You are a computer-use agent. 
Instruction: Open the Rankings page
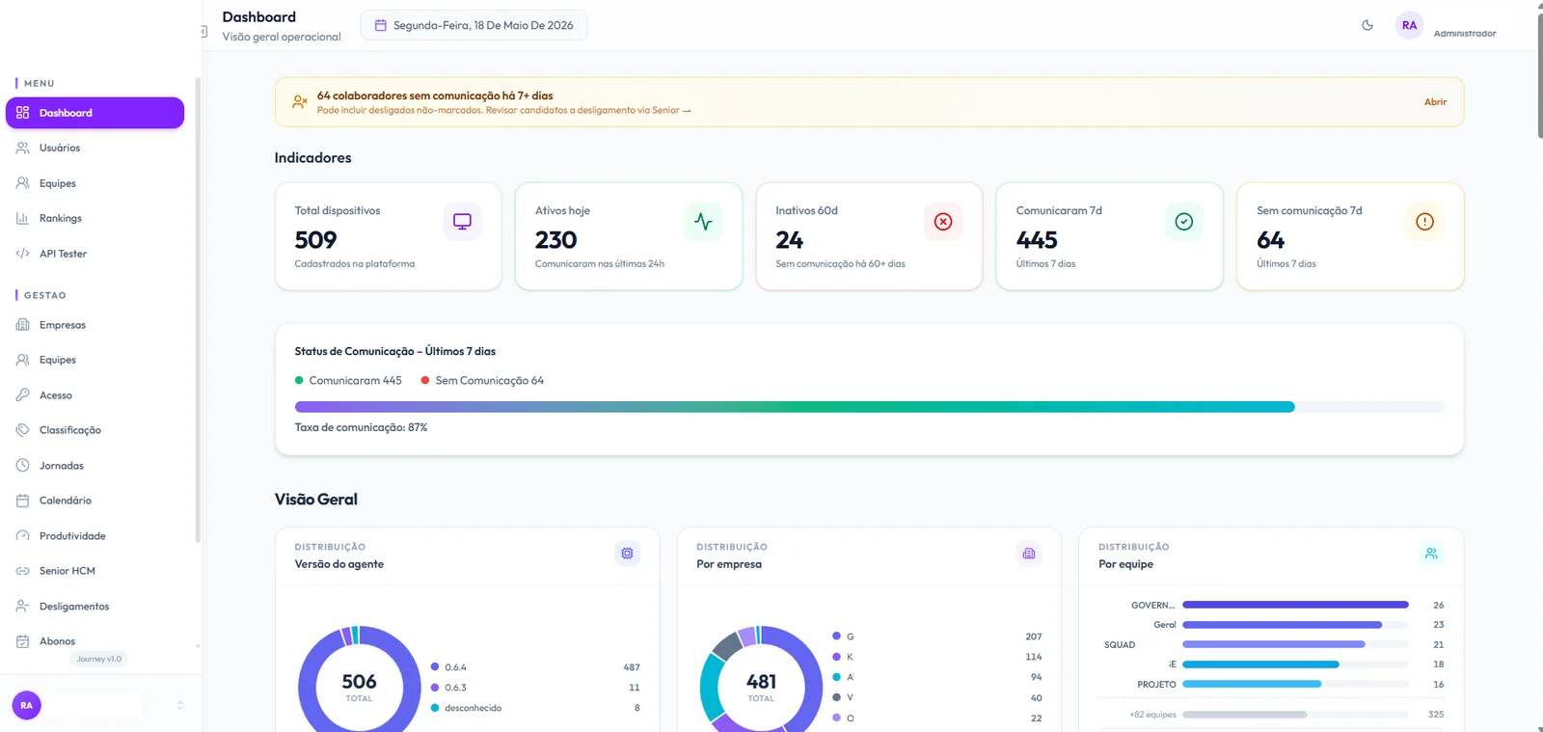coord(95,218)
